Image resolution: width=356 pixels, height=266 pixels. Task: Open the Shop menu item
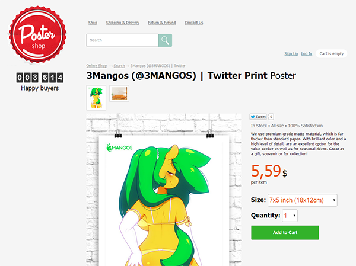pos(93,23)
